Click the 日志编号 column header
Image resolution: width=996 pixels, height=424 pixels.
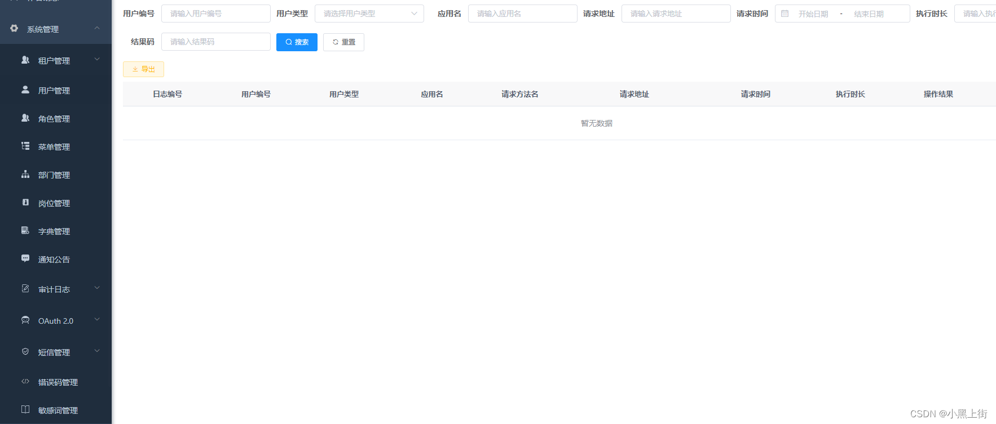pyautogui.click(x=168, y=94)
